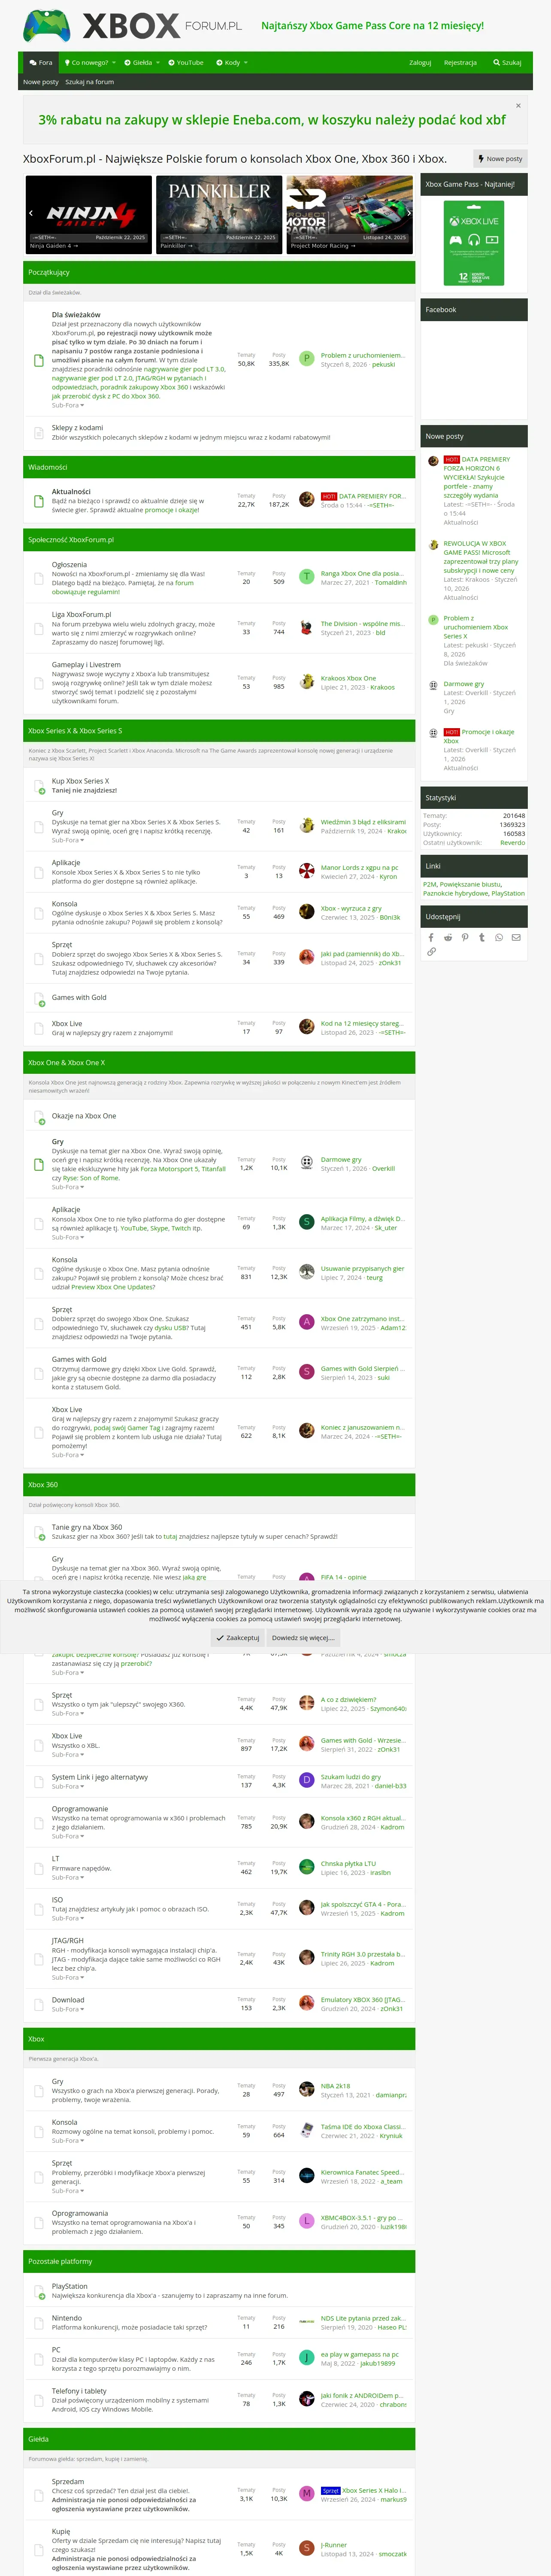The image size is (551, 2576).
Task: Expand Sub-Fora under ISO forum
Action: [68, 1918]
